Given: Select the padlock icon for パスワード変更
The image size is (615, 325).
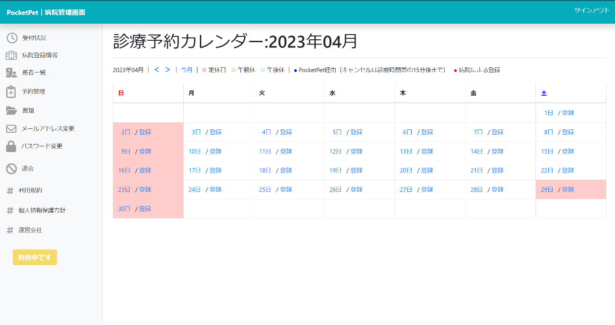Looking at the screenshot, I should pos(11,146).
